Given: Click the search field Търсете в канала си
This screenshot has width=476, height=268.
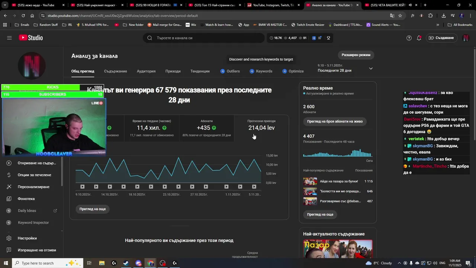Looking at the screenshot, I should [204, 38].
